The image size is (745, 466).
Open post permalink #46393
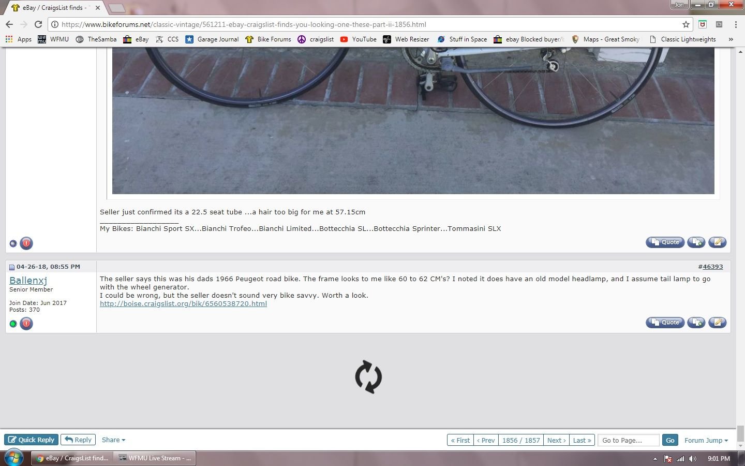(x=712, y=267)
